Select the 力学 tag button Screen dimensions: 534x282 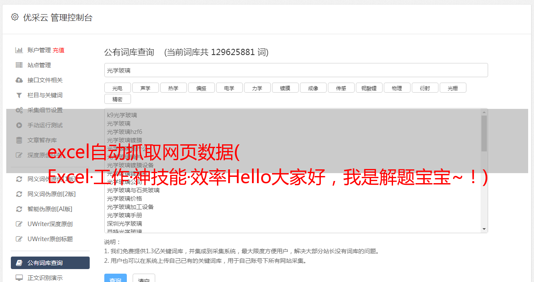tap(257, 88)
